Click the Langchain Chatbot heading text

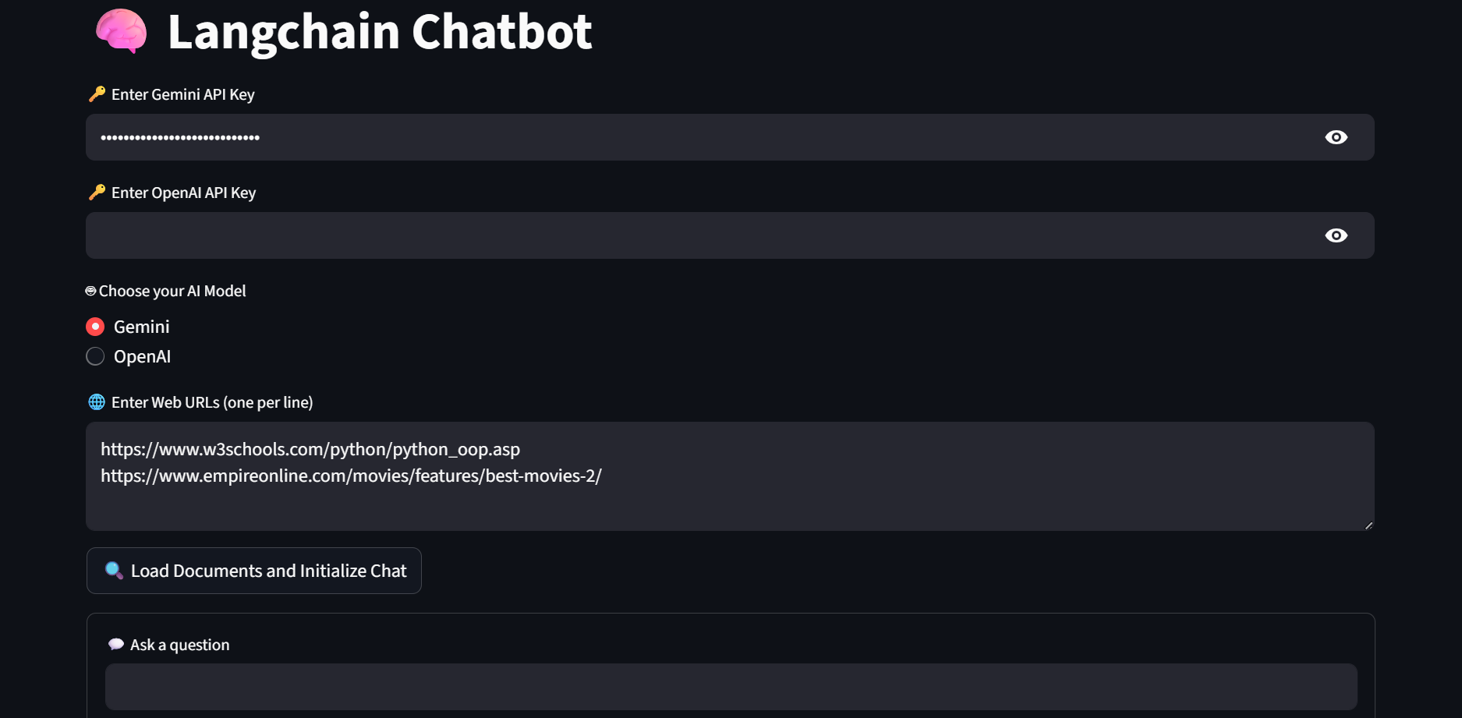coord(380,32)
